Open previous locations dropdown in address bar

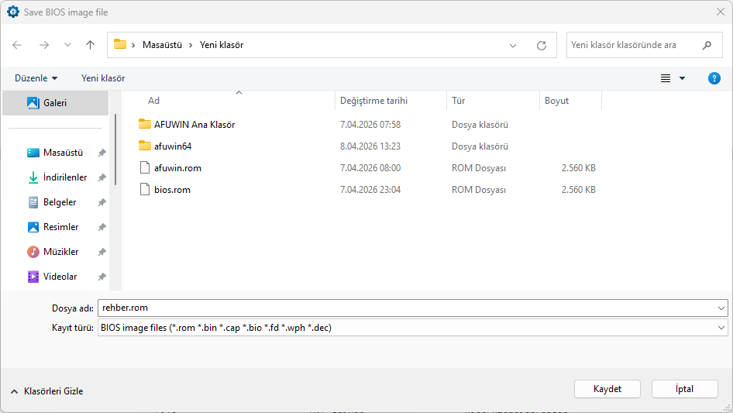pyautogui.click(x=513, y=46)
